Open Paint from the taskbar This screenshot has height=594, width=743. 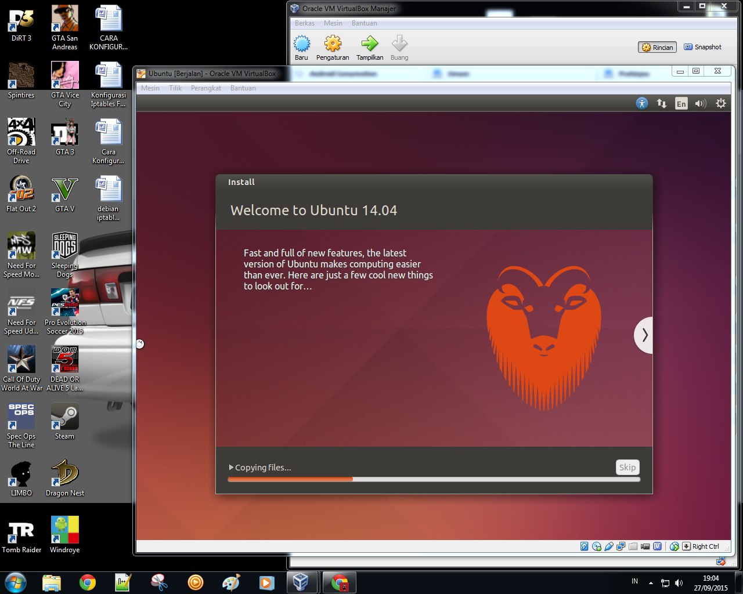[x=231, y=582]
